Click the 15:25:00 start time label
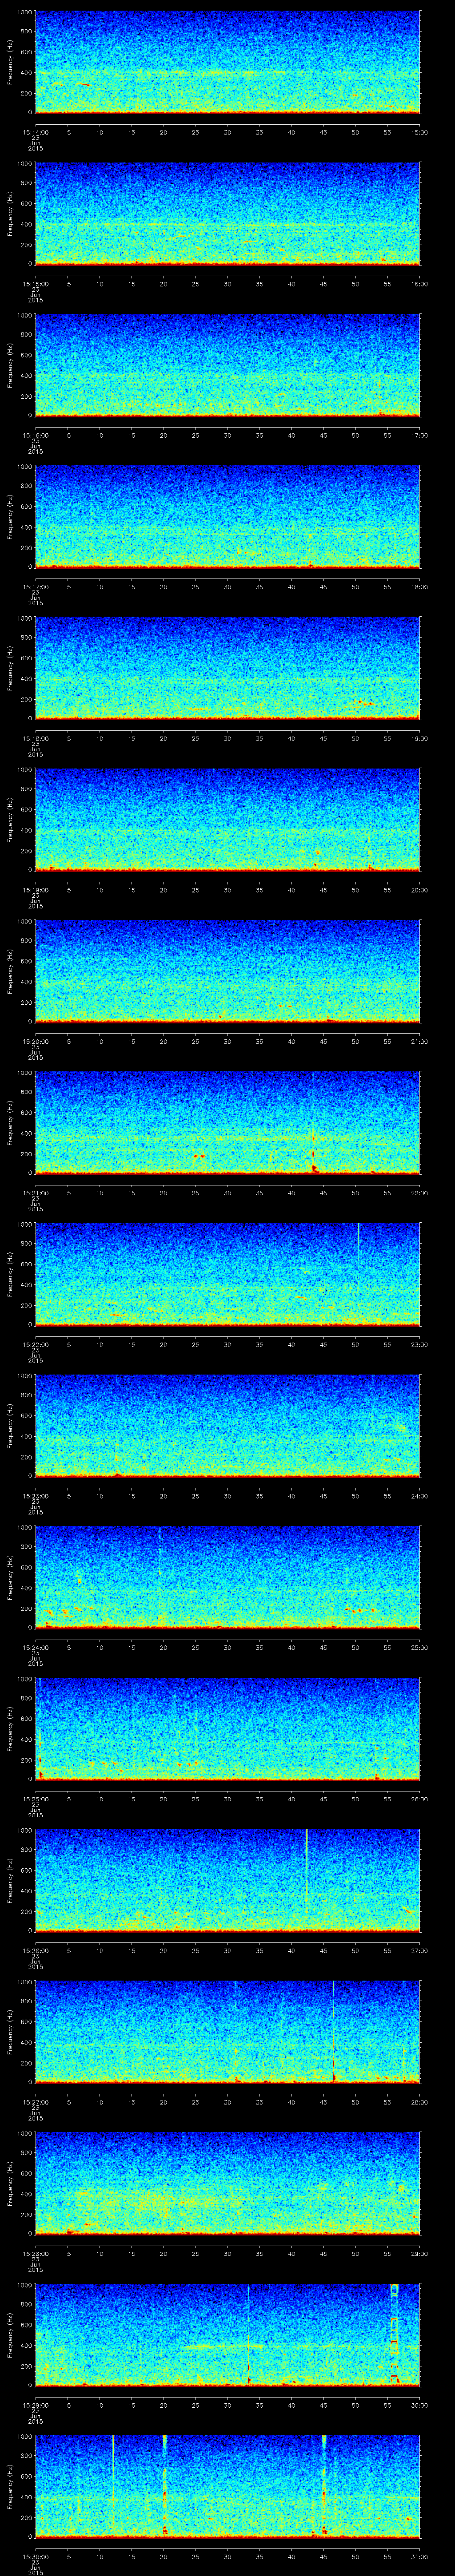Image resolution: width=455 pixels, height=2576 pixels. (x=35, y=1798)
